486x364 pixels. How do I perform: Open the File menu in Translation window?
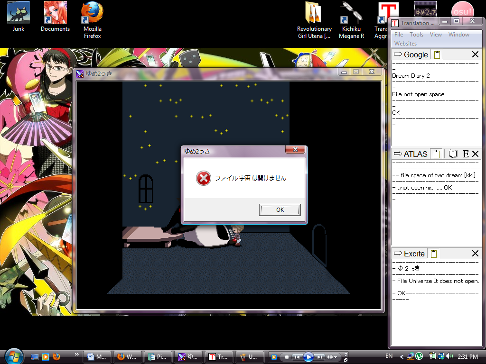tap(399, 34)
